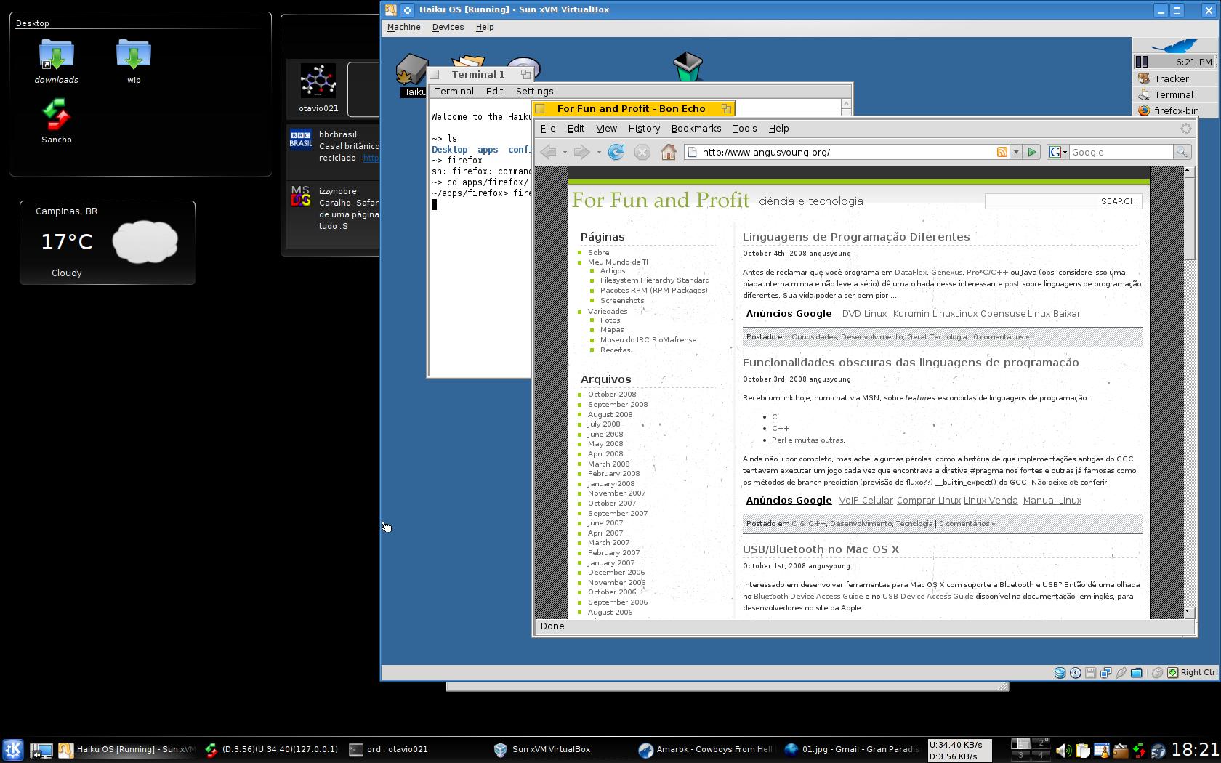Click Sancho tray icon with red-green arrows
The height and width of the screenshot is (763, 1221).
click(x=1140, y=751)
